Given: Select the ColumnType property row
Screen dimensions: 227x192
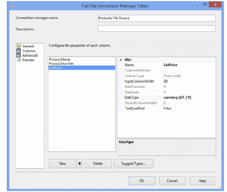Looking at the screenshot, I should pyautogui.click(x=169, y=76).
